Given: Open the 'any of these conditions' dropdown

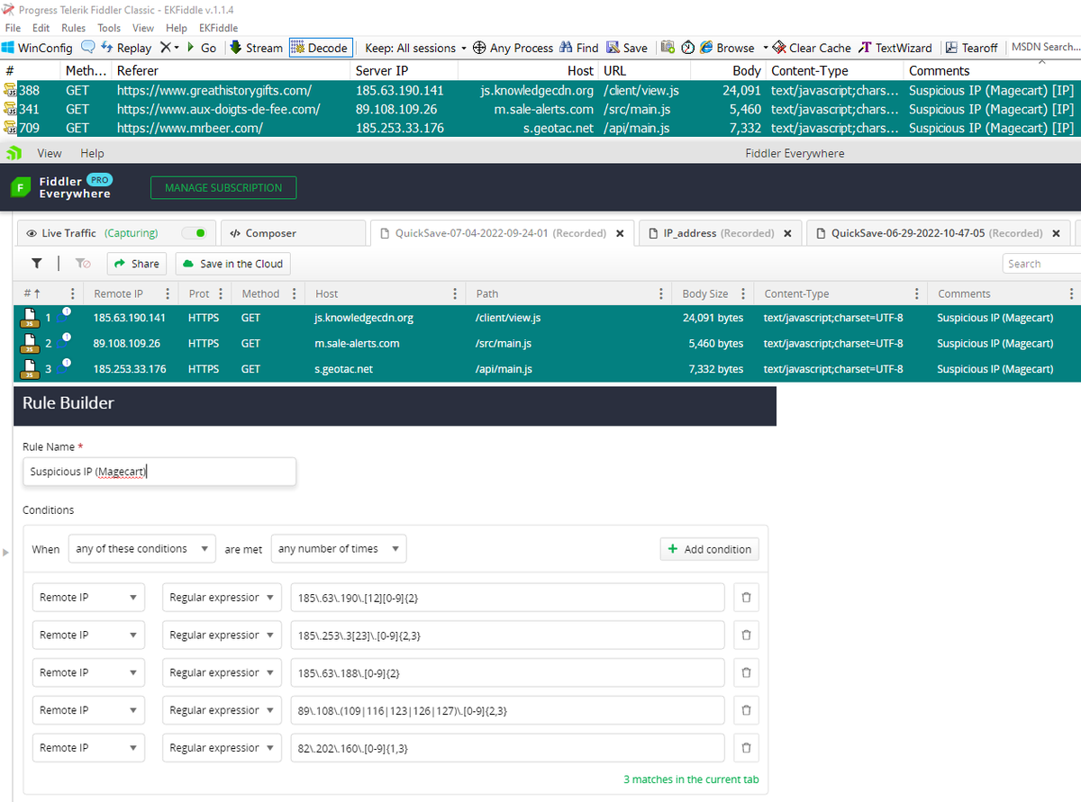Looking at the screenshot, I should 141,549.
